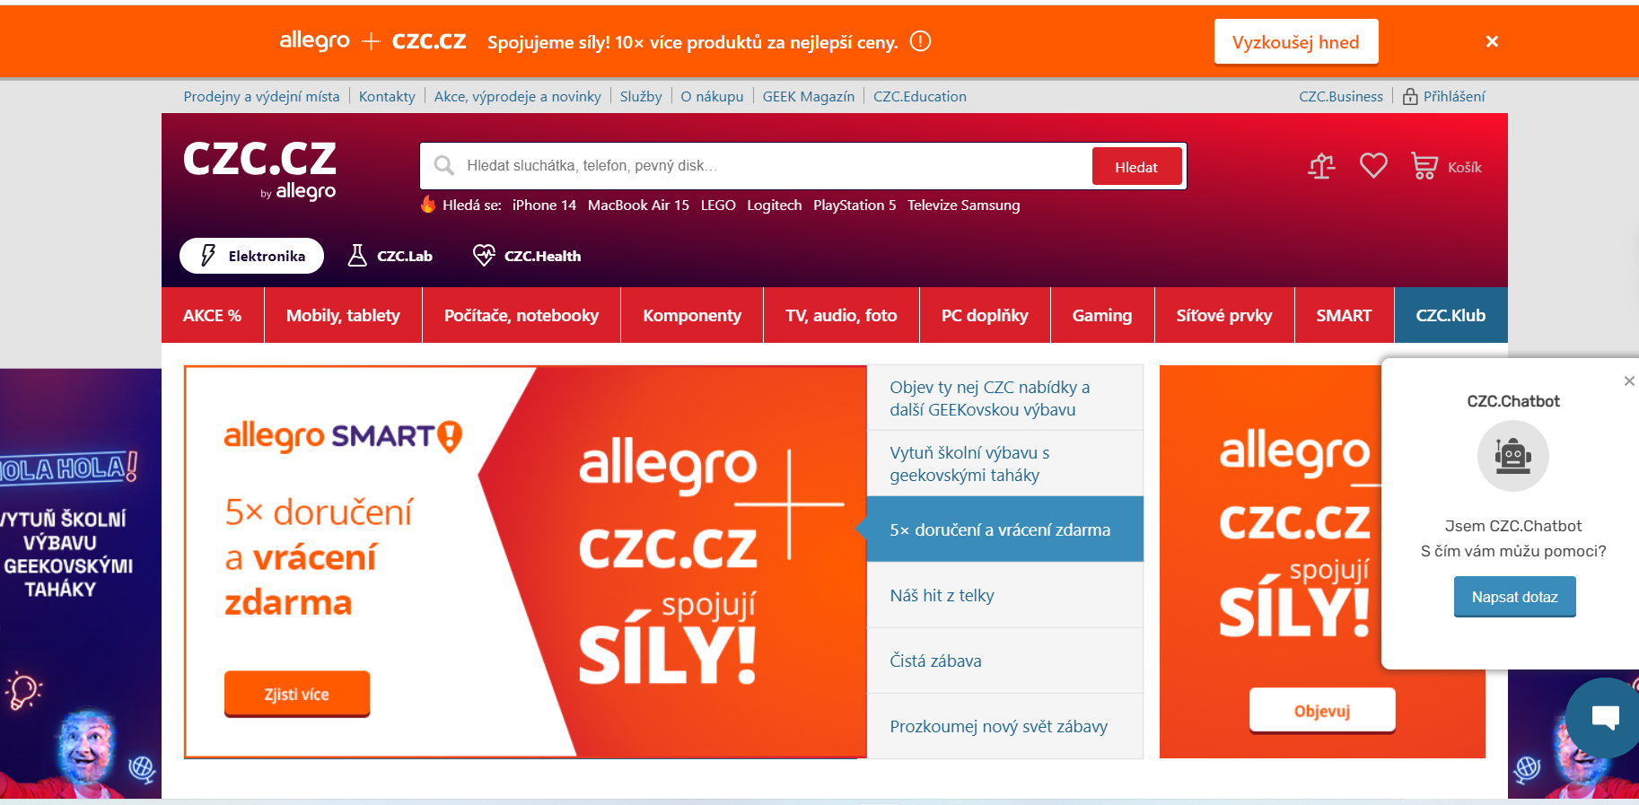Click the Přihlášení lock icon
Viewport: 1639px width, 805px height.
1410,96
